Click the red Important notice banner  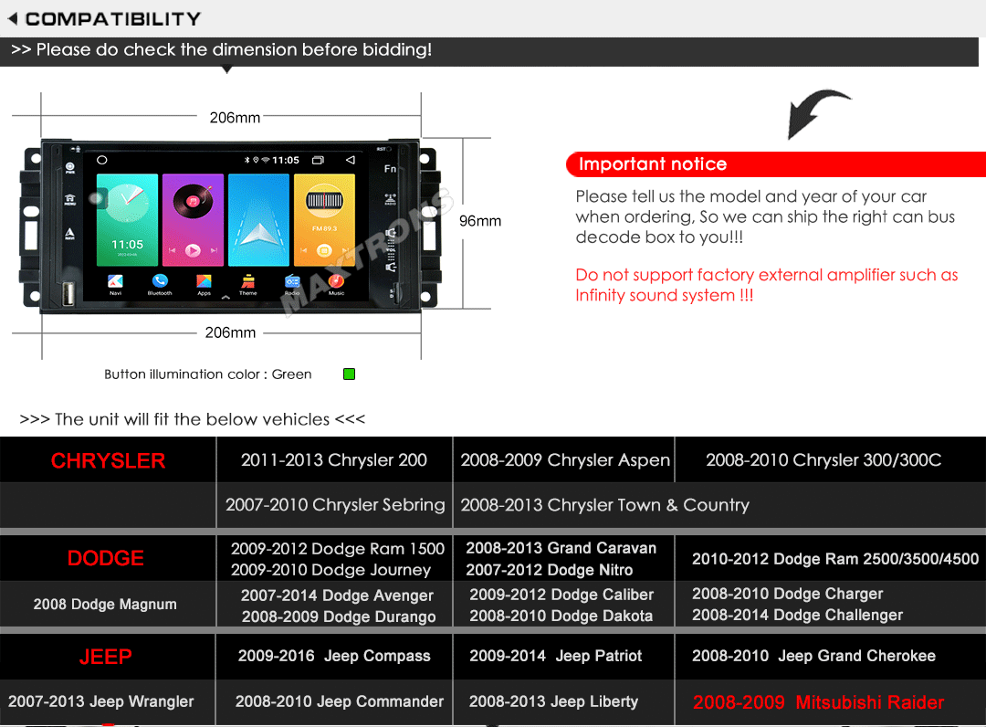pyautogui.click(x=776, y=164)
